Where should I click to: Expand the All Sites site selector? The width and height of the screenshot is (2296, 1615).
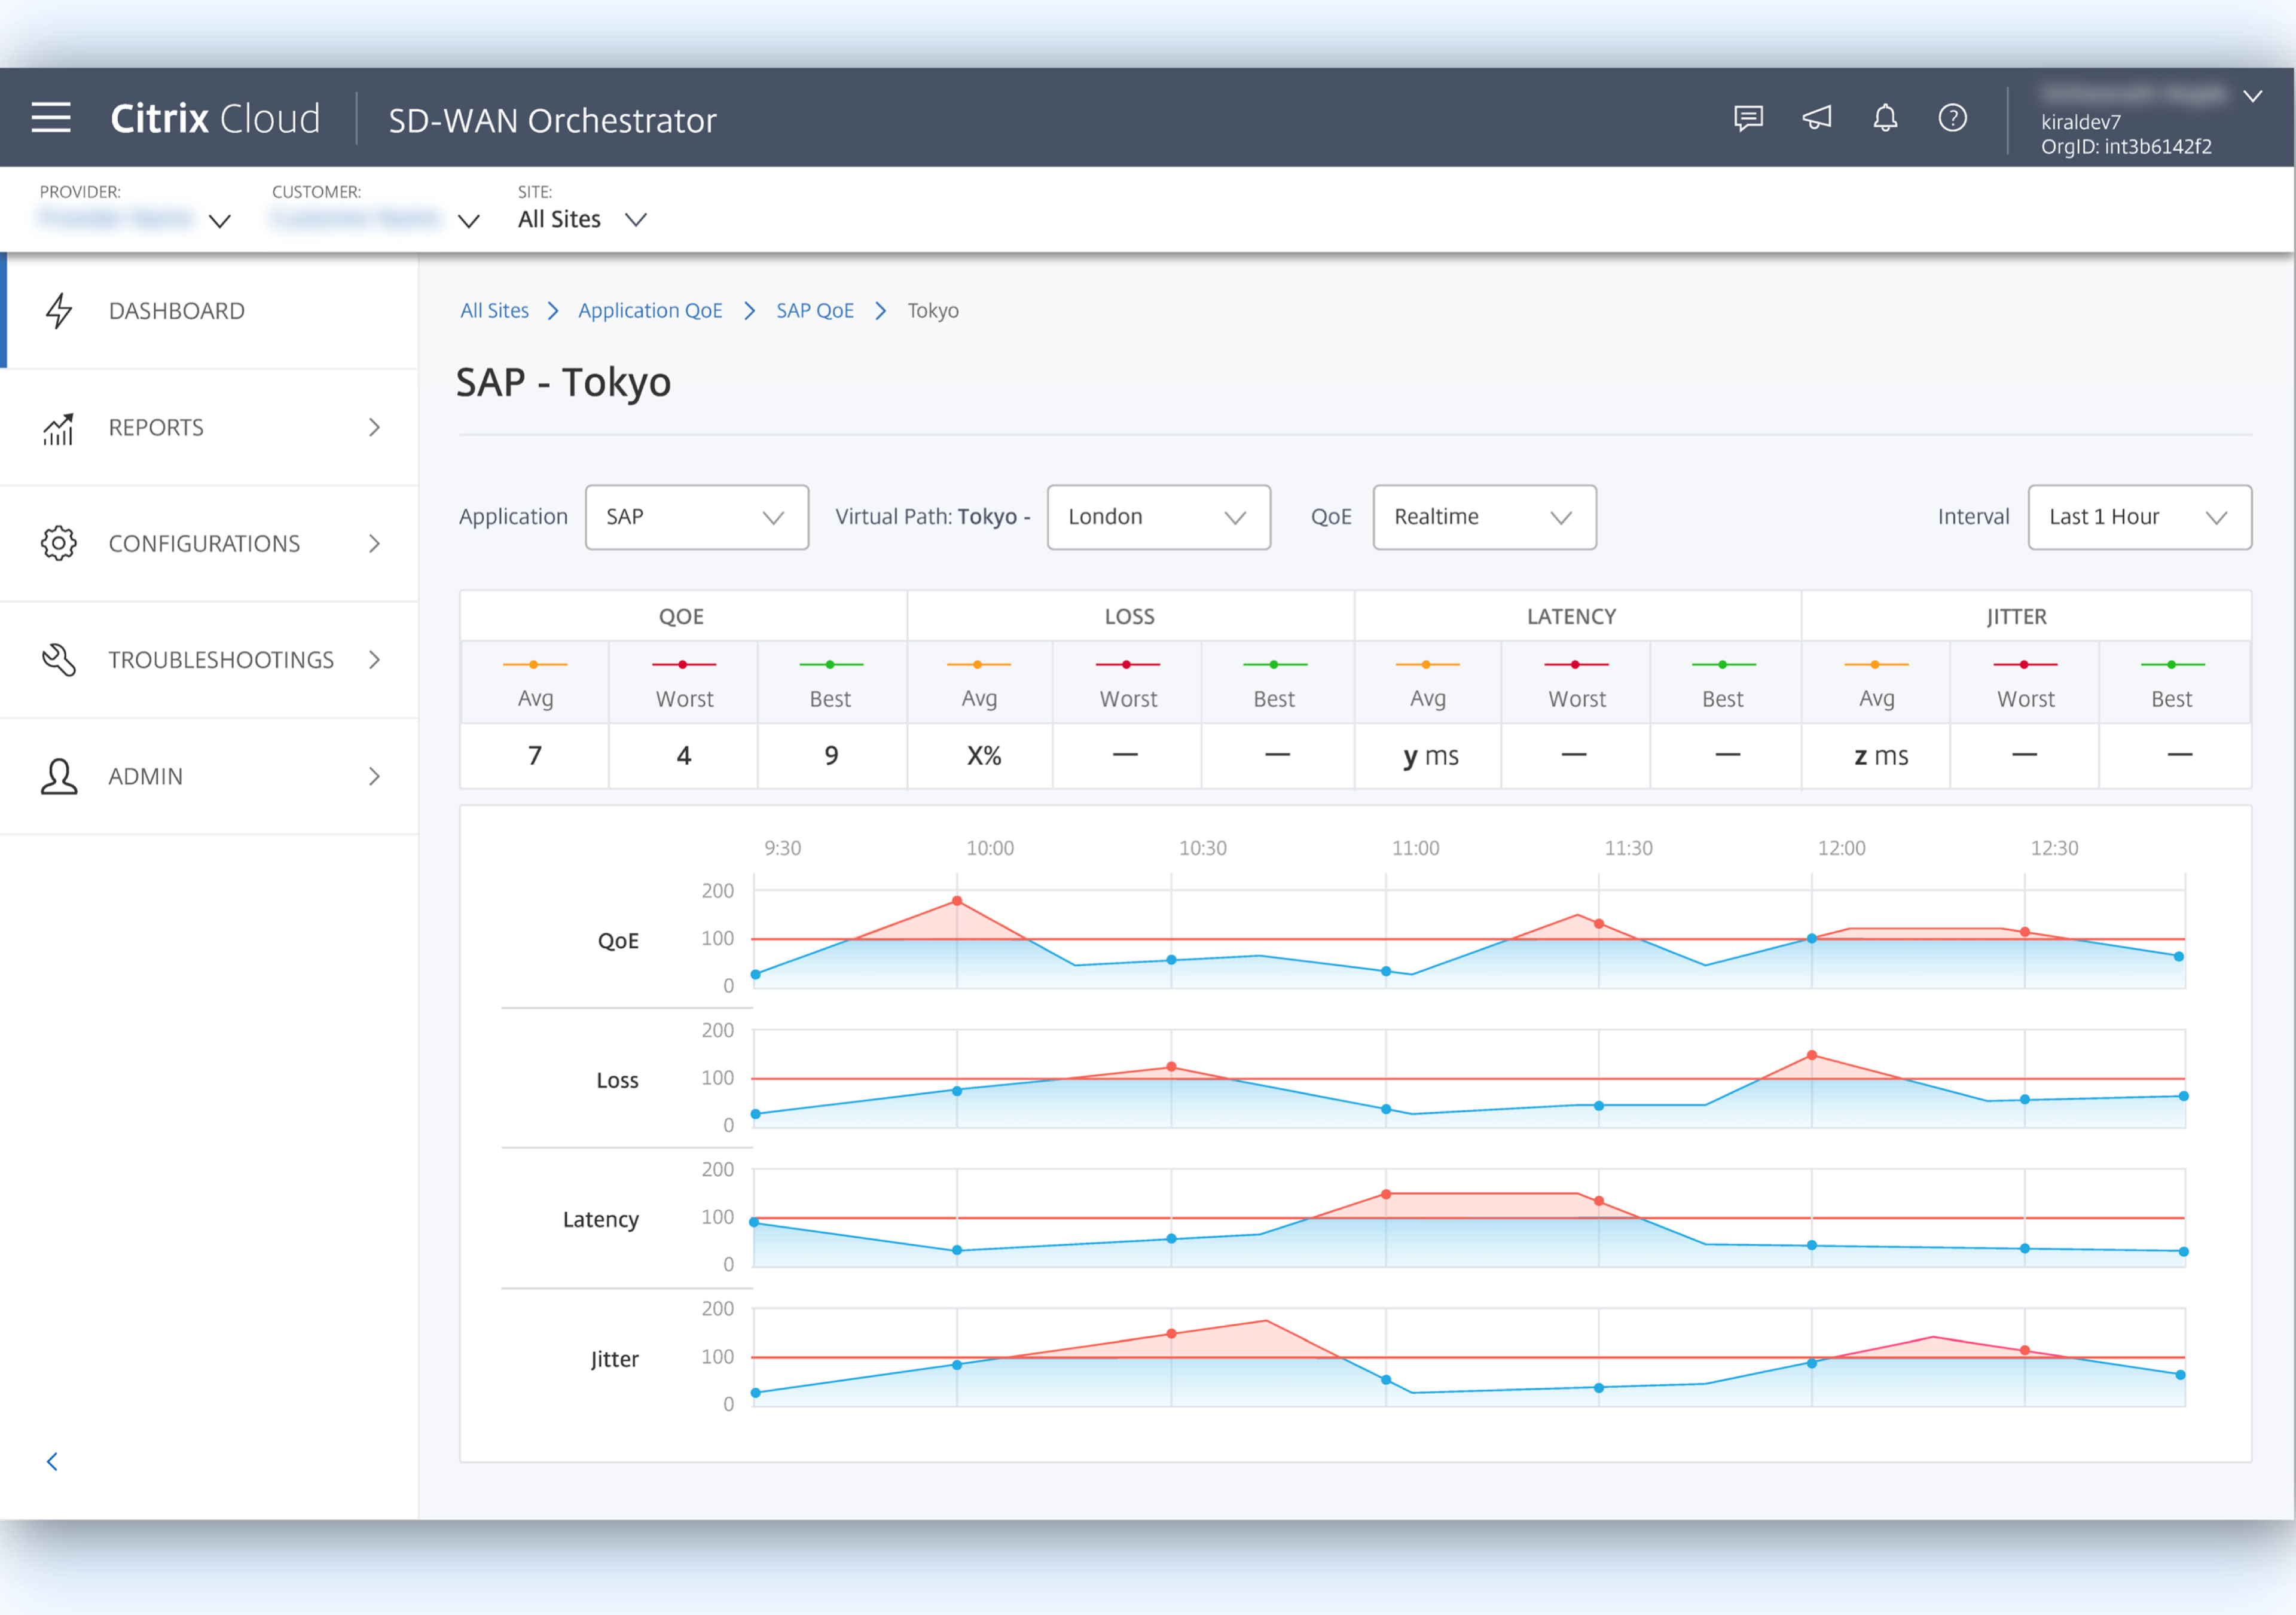coord(582,219)
